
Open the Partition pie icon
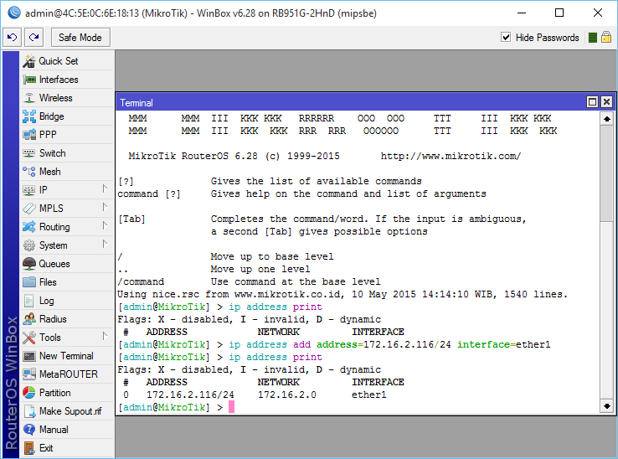29,392
